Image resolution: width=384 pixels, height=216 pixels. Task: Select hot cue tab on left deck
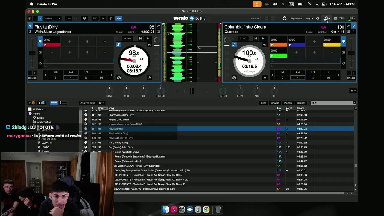click(40, 41)
